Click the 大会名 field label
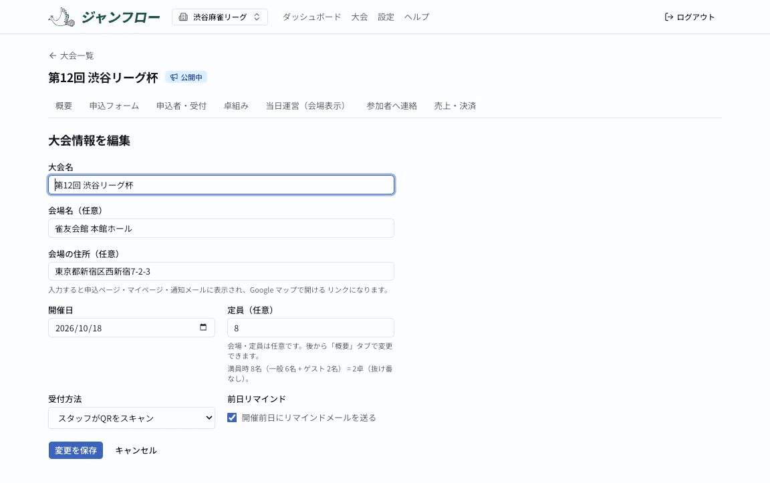The height and width of the screenshot is (483, 770). pos(61,168)
